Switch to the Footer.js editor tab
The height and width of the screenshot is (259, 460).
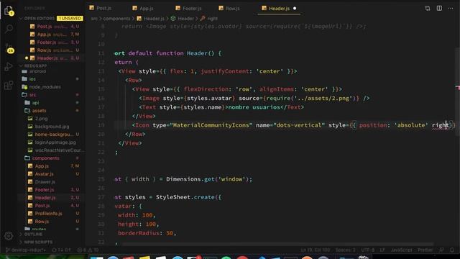click(x=188, y=8)
